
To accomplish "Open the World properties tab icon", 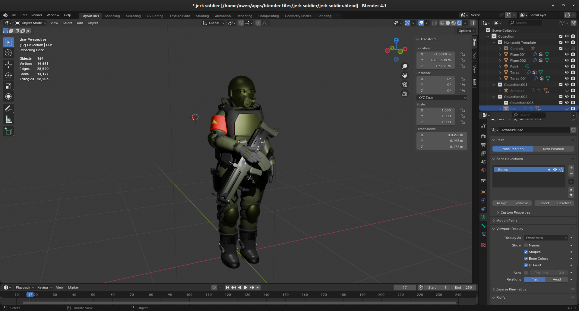I will click(x=483, y=170).
